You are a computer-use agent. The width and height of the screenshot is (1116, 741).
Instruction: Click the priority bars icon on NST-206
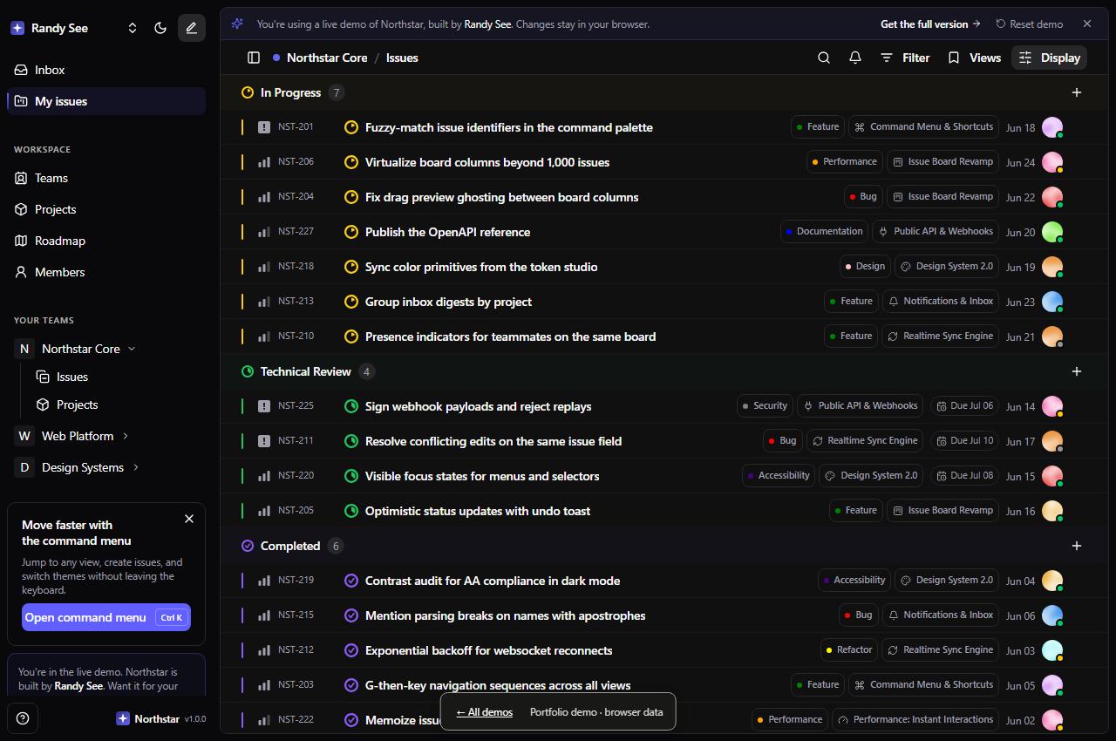[x=264, y=162]
